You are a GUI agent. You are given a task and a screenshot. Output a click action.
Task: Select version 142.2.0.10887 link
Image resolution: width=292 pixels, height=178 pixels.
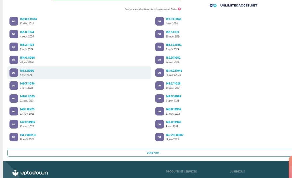pos(175,135)
